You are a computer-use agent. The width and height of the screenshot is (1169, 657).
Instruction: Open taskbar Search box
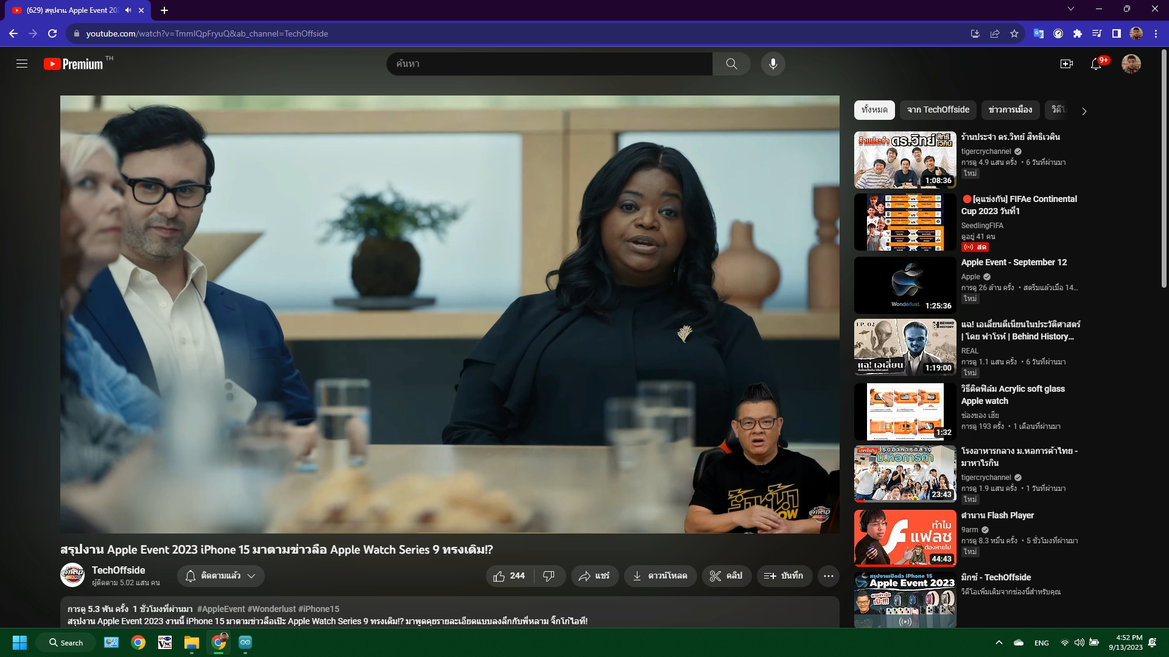tap(66, 642)
